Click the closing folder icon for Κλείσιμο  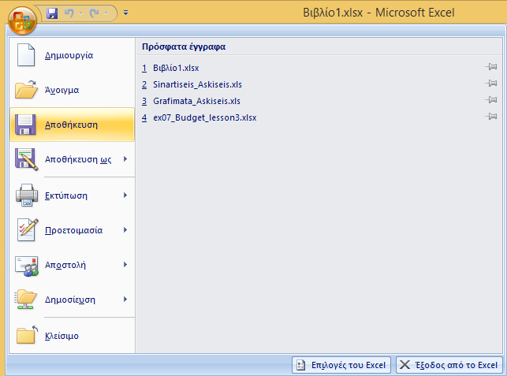(x=27, y=335)
